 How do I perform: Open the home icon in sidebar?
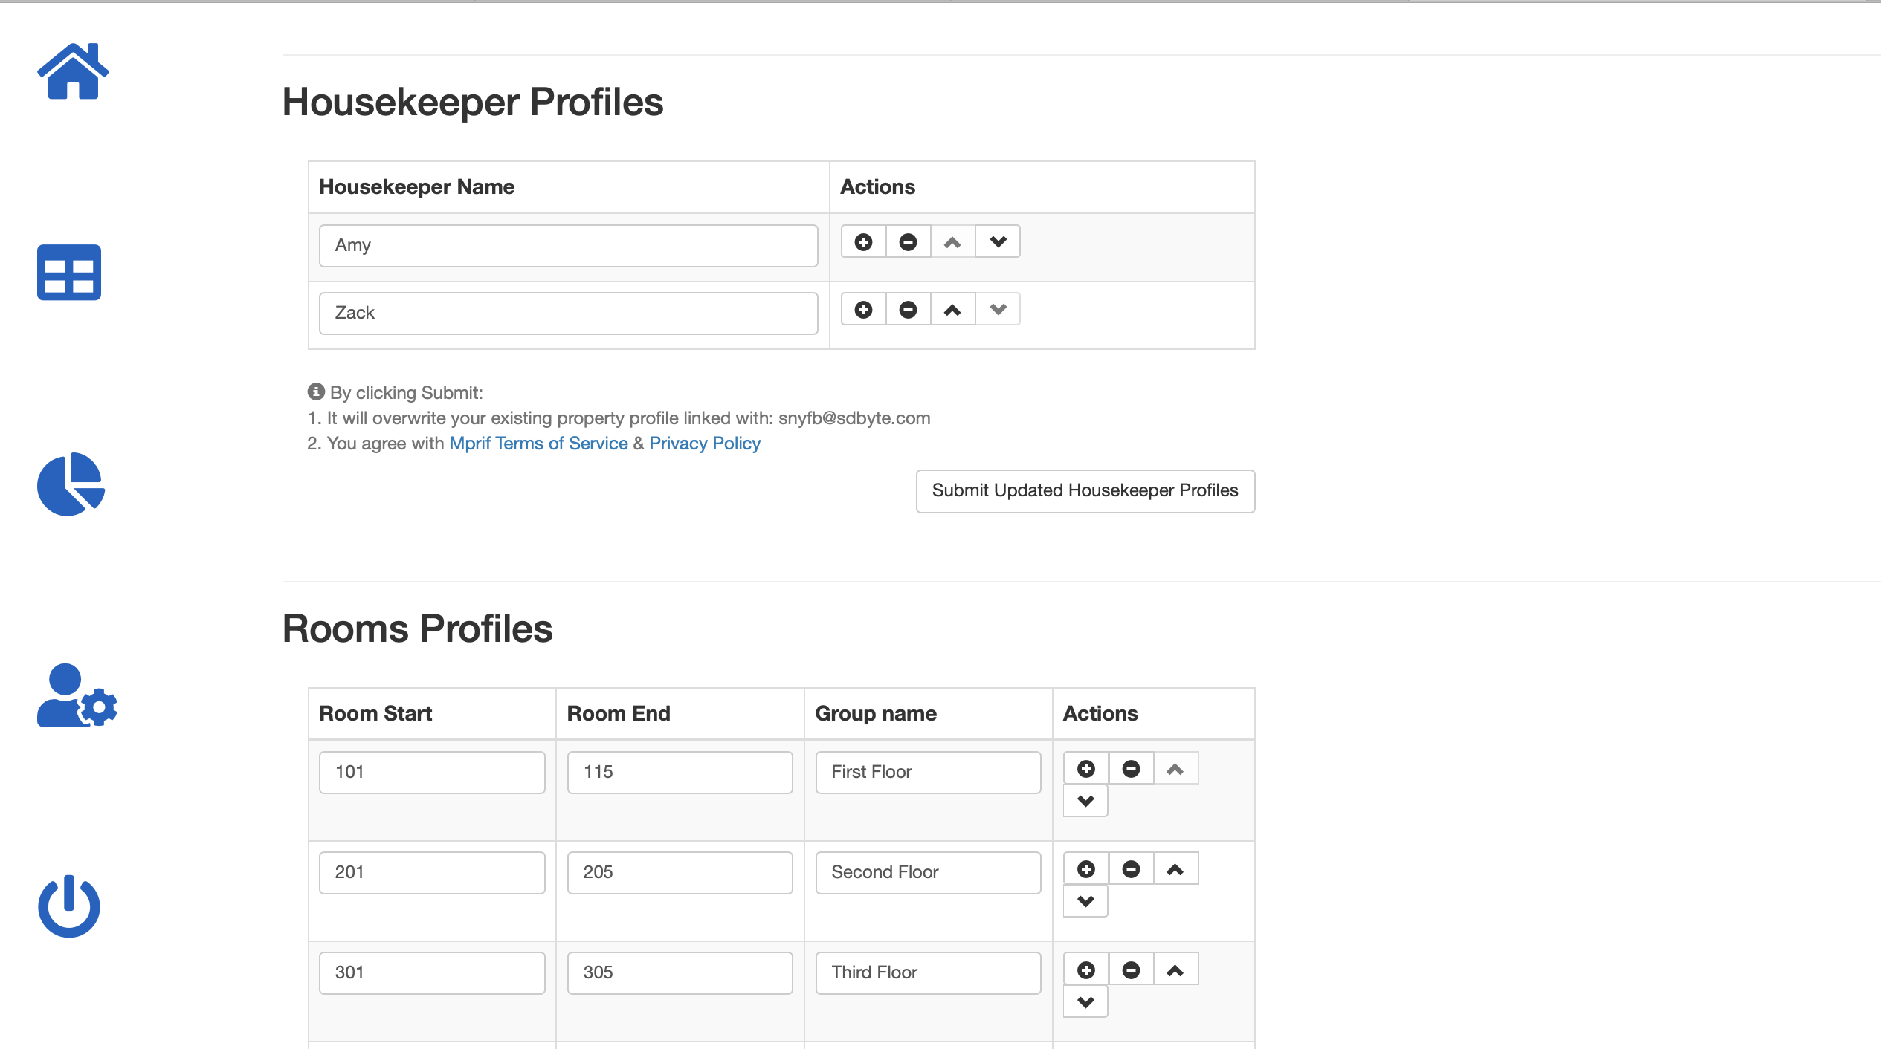(x=73, y=72)
